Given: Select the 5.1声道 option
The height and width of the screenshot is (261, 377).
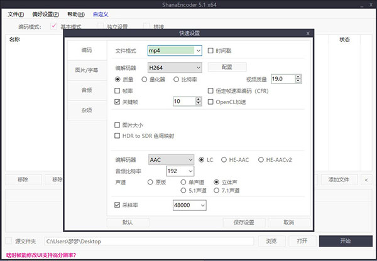Looking at the screenshot, I should (183, 191).
